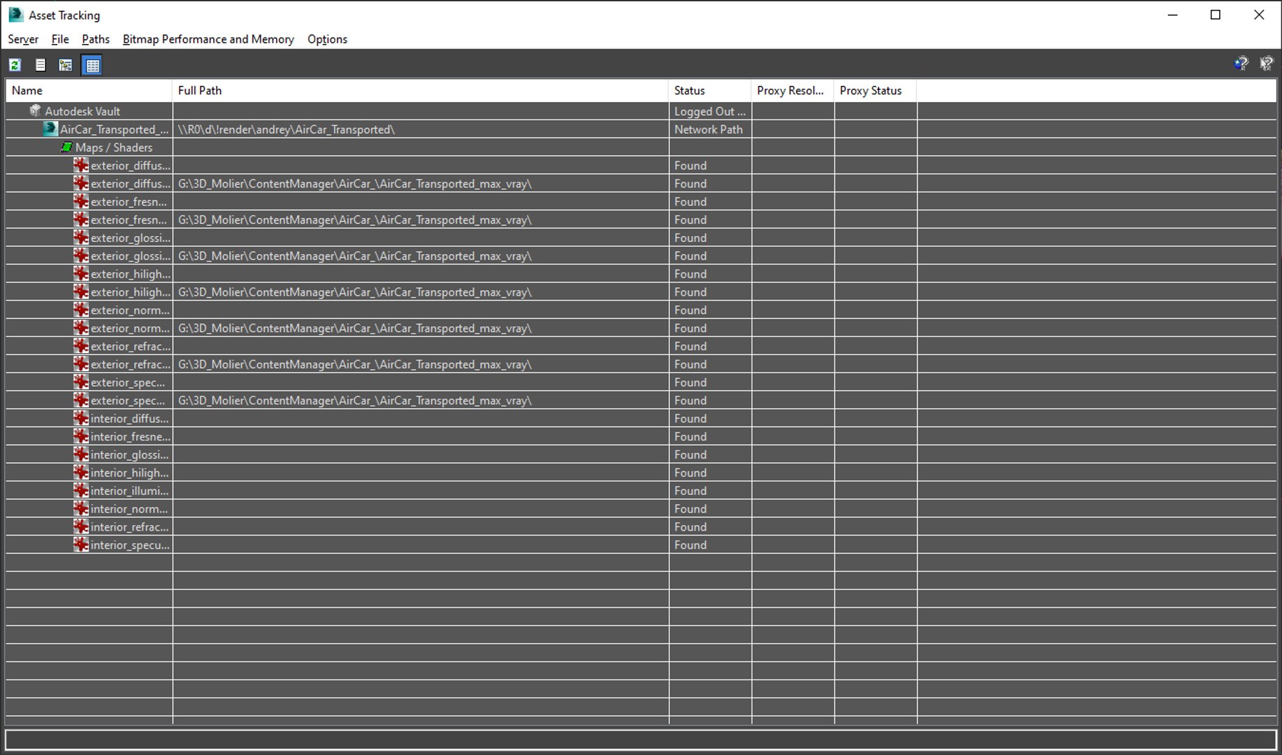Click Found status of interior_glossi row
The height and width of the screenshot is (755, 1282).
(x=691, y=455)
